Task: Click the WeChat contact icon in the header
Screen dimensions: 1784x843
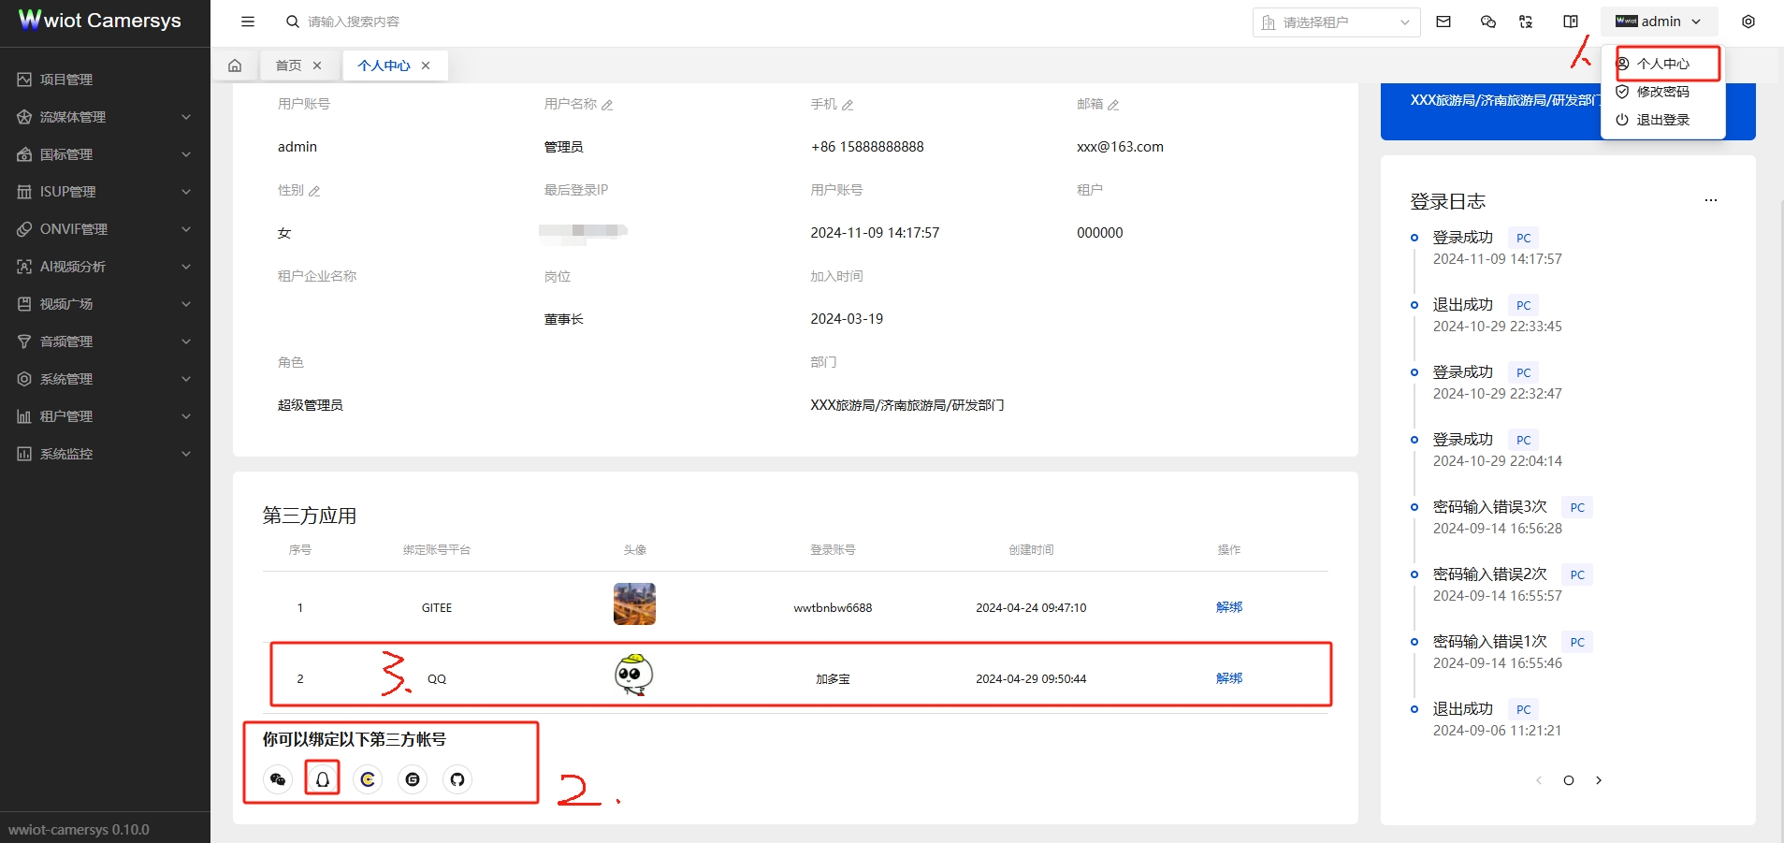Action: (1487, 21)
